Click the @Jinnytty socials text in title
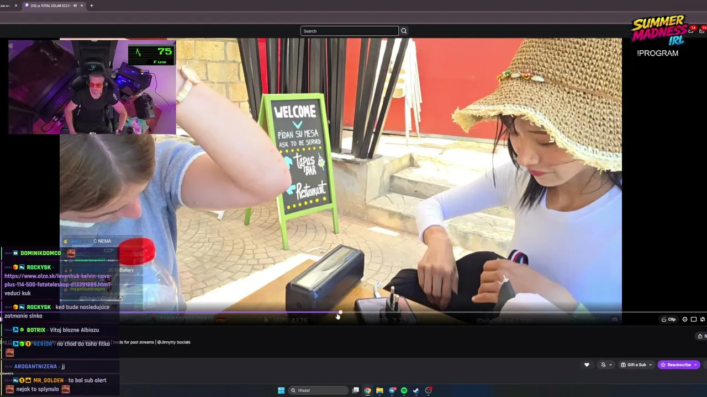The height and width of the screenshot is (397, 707). (x=173, y=342)
